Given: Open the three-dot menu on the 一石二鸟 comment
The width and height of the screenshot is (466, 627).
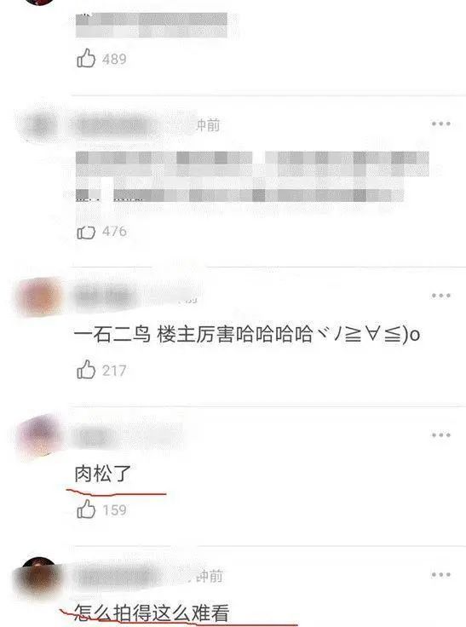Looking at the screenshot, I should click(440, 296).
